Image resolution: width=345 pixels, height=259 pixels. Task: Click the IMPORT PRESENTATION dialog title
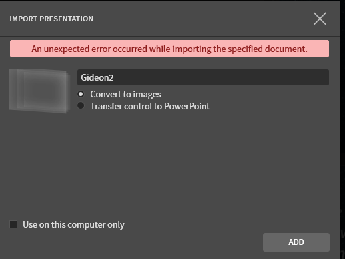pyautogui.click(x=51, y=19)
